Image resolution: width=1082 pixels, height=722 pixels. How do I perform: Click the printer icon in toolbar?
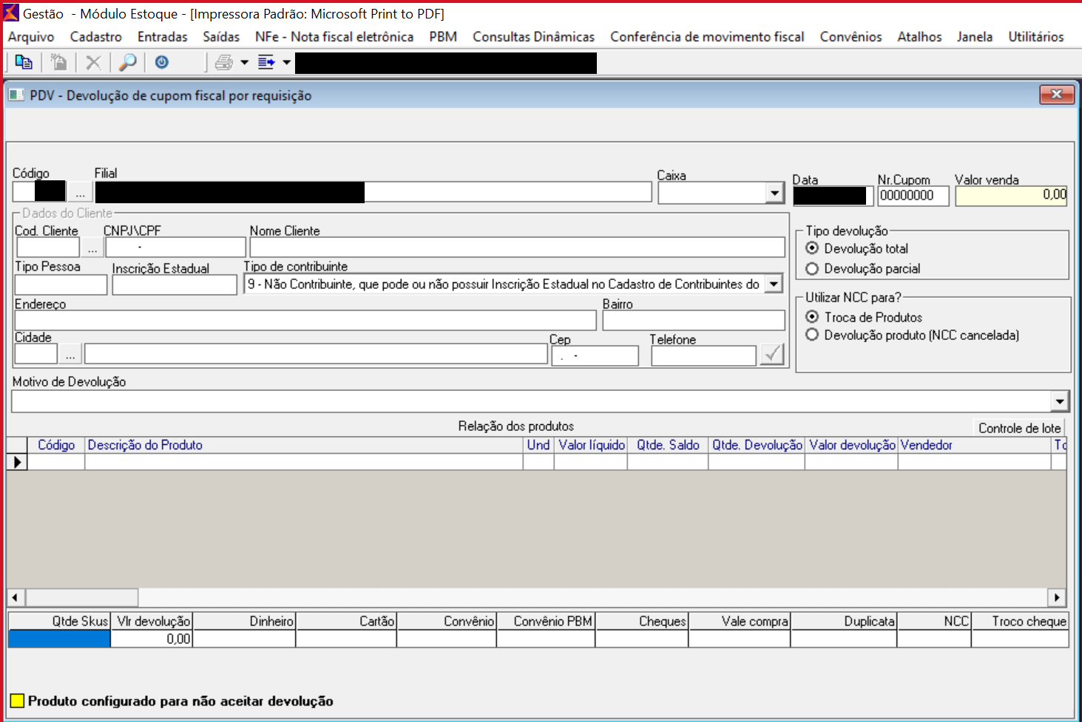(x=223, y=63)
